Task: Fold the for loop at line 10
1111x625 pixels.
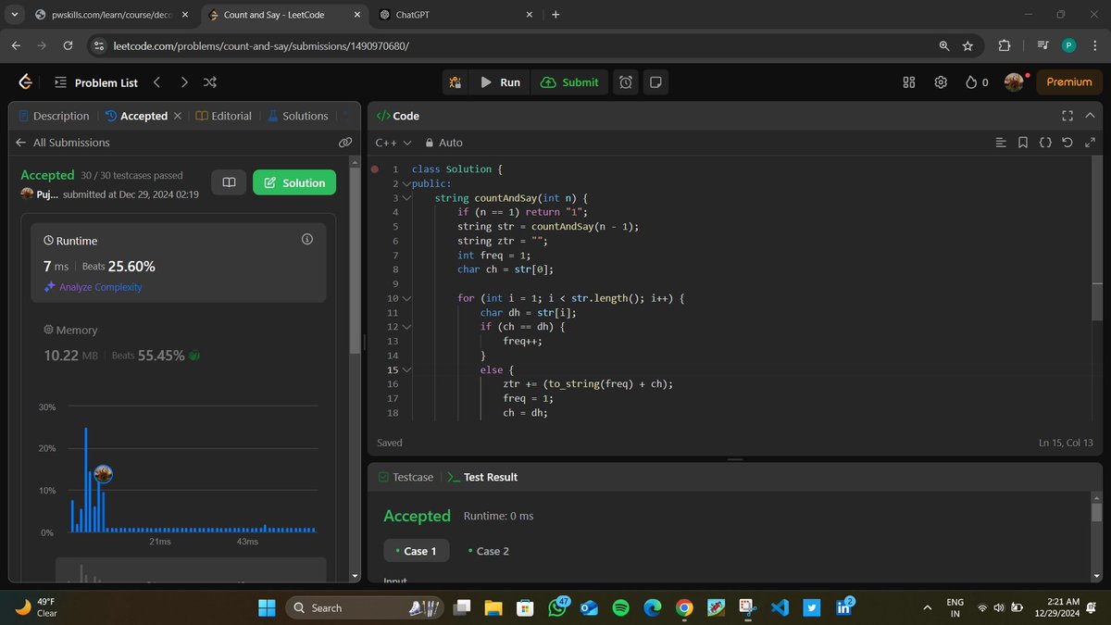Action: tap(406, 298)
